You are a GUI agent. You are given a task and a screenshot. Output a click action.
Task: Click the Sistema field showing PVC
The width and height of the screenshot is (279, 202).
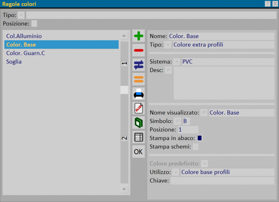[x=228, y=62]
